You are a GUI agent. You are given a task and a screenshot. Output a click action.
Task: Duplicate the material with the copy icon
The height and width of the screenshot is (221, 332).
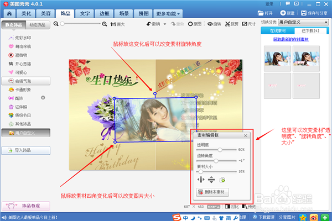222,180
